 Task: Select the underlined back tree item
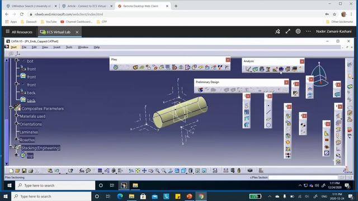click(31, 100)
